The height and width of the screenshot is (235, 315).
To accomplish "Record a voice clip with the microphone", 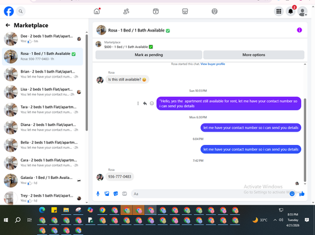I will click(x=98, y=193).
